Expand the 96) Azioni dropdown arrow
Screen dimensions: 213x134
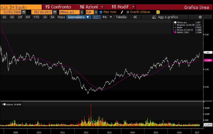[102, 7]
